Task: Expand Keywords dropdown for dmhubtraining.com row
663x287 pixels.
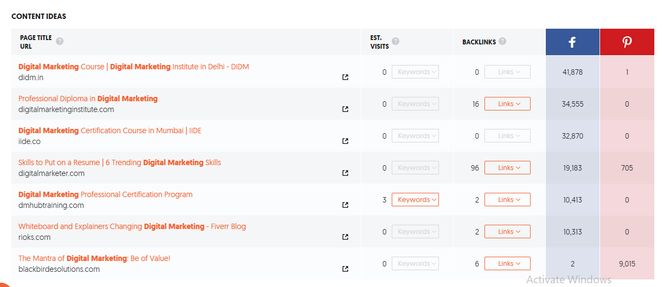Action: click(x=415, y=200)
